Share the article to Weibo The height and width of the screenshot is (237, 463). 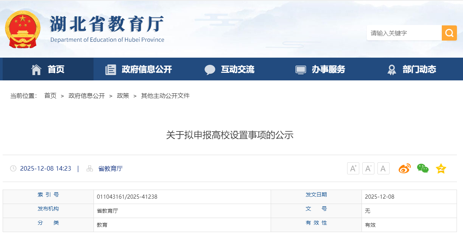click(x=404, y=168)
